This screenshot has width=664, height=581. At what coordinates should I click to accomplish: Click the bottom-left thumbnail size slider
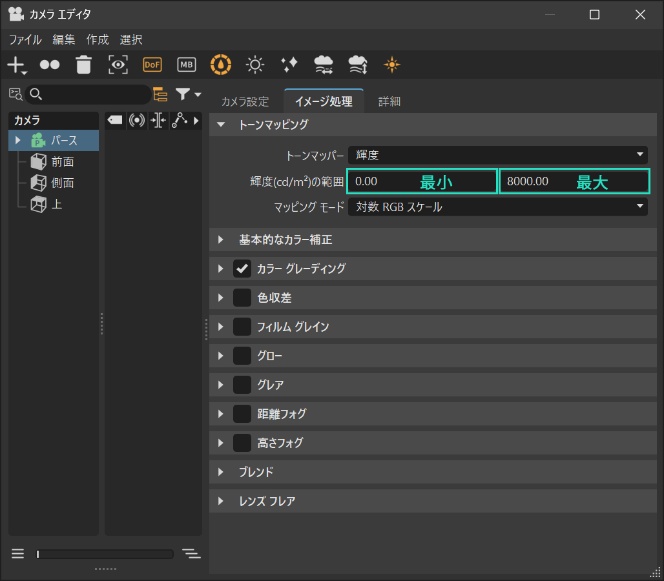point(105,554)
